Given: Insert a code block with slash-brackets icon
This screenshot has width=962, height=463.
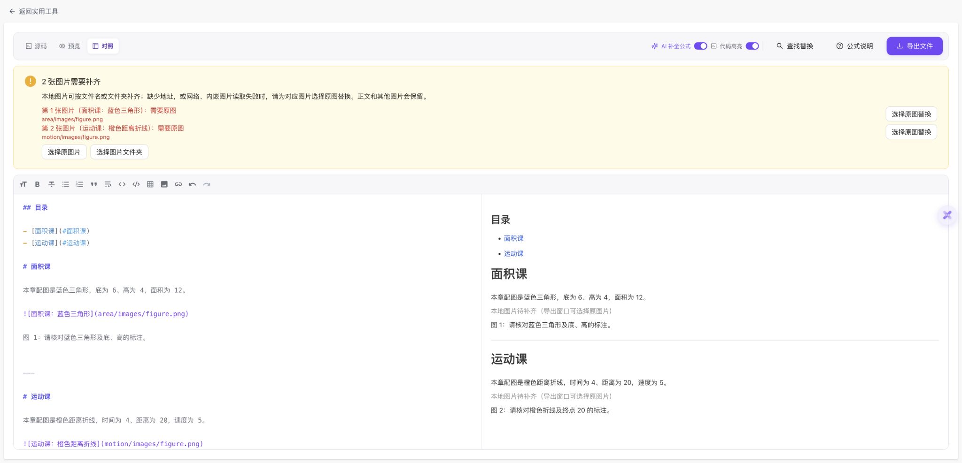Looking at the screenshot, I should (136, 184).
